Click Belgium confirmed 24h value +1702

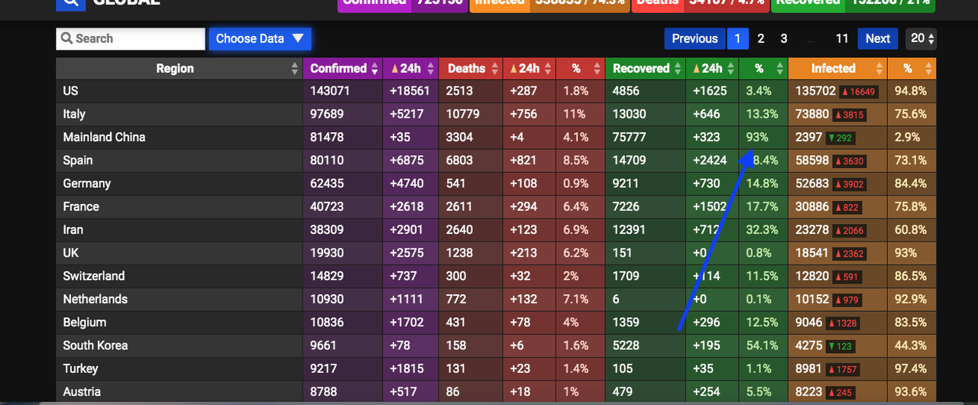click(405, 322)
